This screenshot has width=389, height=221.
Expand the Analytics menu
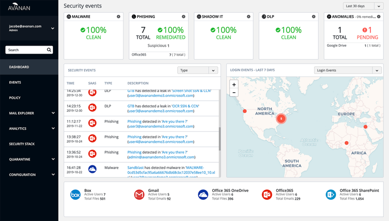pyautogui.click(x=53, y=128)
